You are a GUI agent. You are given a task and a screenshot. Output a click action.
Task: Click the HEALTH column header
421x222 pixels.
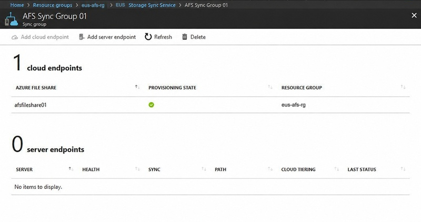tap(91, 169)
